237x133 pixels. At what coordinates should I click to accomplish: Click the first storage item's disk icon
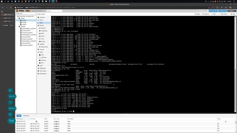click(21, 28)
